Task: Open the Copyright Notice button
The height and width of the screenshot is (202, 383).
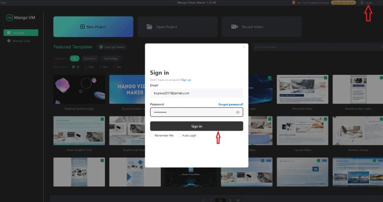Action: (112, 47)
